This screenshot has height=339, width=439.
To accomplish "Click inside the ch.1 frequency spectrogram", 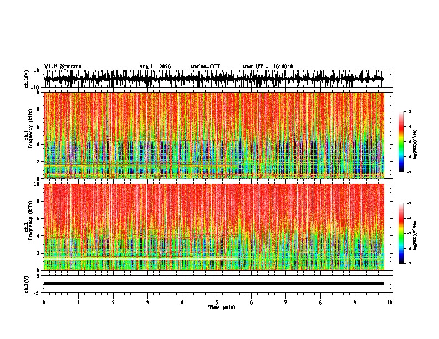I will coord(214,135).
